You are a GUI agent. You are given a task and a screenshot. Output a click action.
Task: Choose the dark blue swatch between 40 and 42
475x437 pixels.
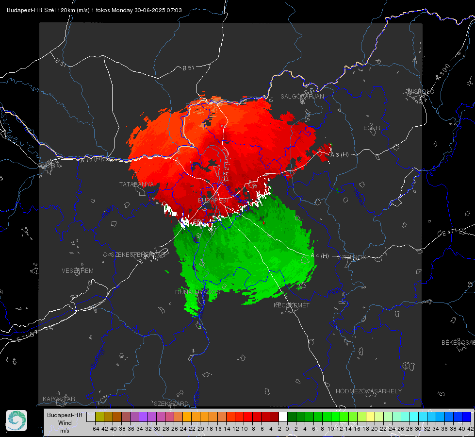pyautogui.click(x=467, y=417)
